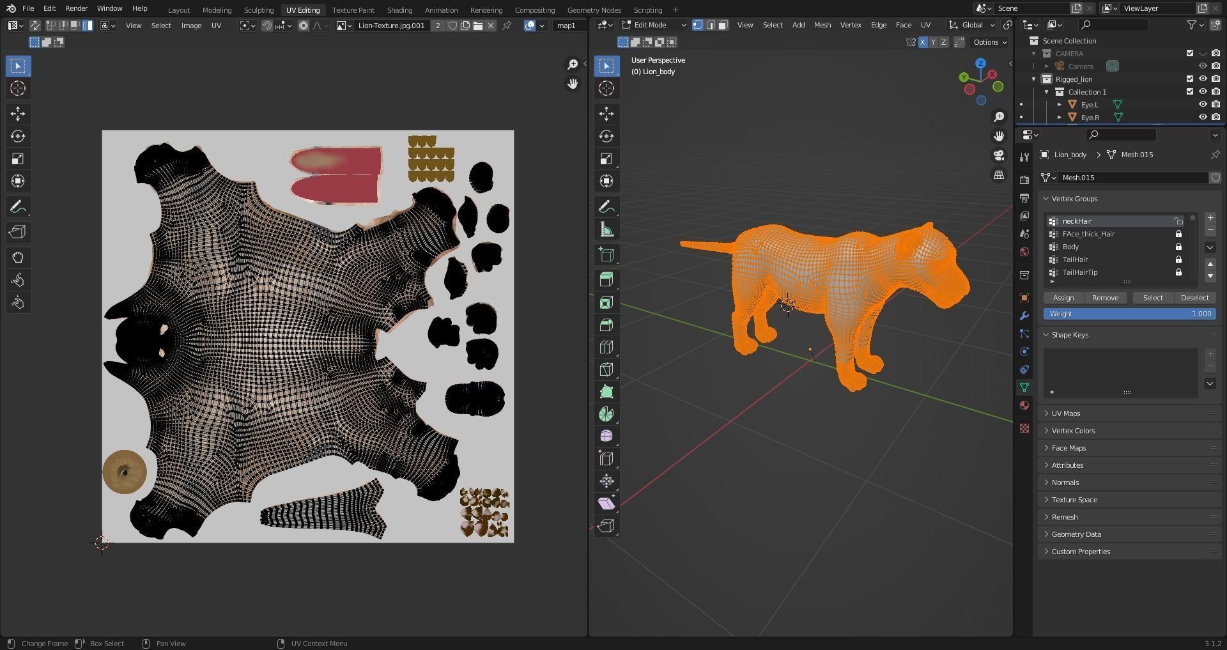Expand the UV Maps panel
Screen dimensions: 1227x650
(1130, 414)
